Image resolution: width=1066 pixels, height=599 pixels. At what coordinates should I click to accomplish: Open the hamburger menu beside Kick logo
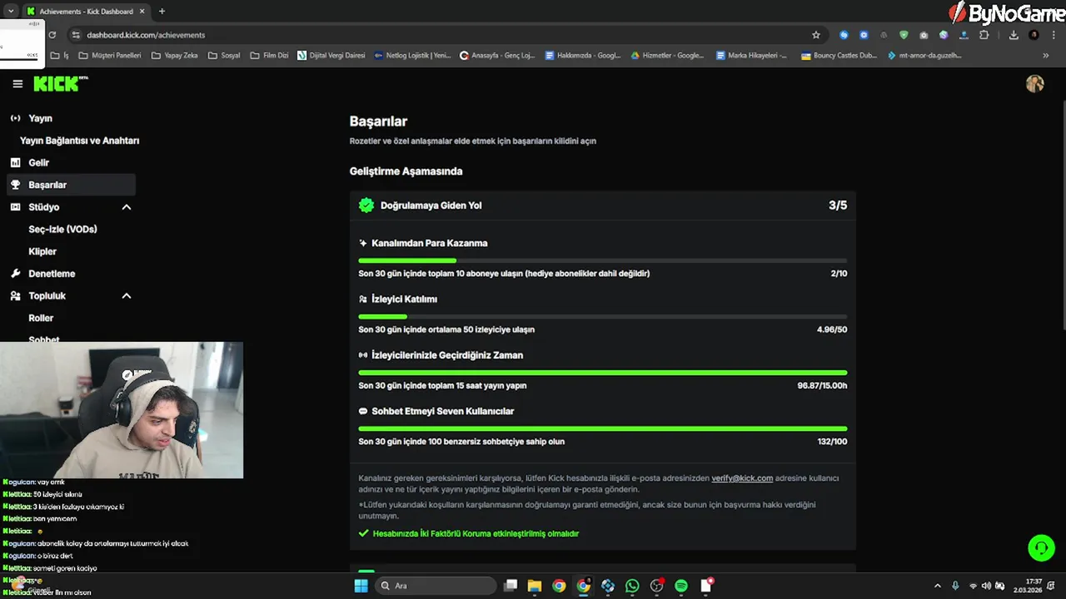[x=17, y=84]
